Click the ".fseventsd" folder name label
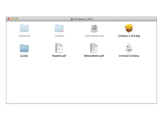Screen dimensions: 164x123 point(24,36)
